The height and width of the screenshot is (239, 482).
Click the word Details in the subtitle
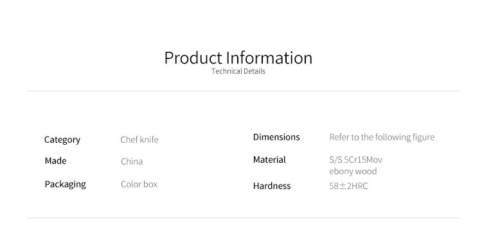click(254, 71)
